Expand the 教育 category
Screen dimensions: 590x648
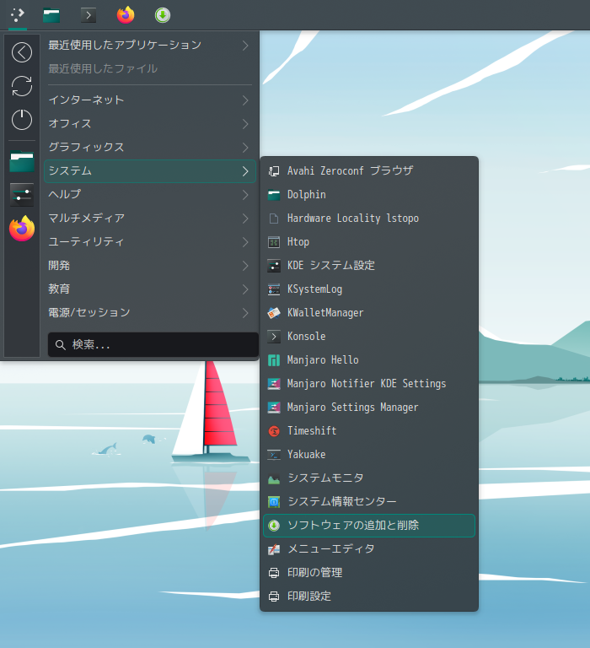coord(150,289)
